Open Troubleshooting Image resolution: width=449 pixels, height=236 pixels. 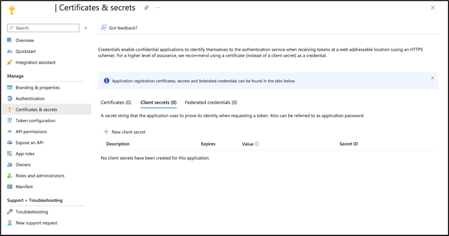click(32, 212)
